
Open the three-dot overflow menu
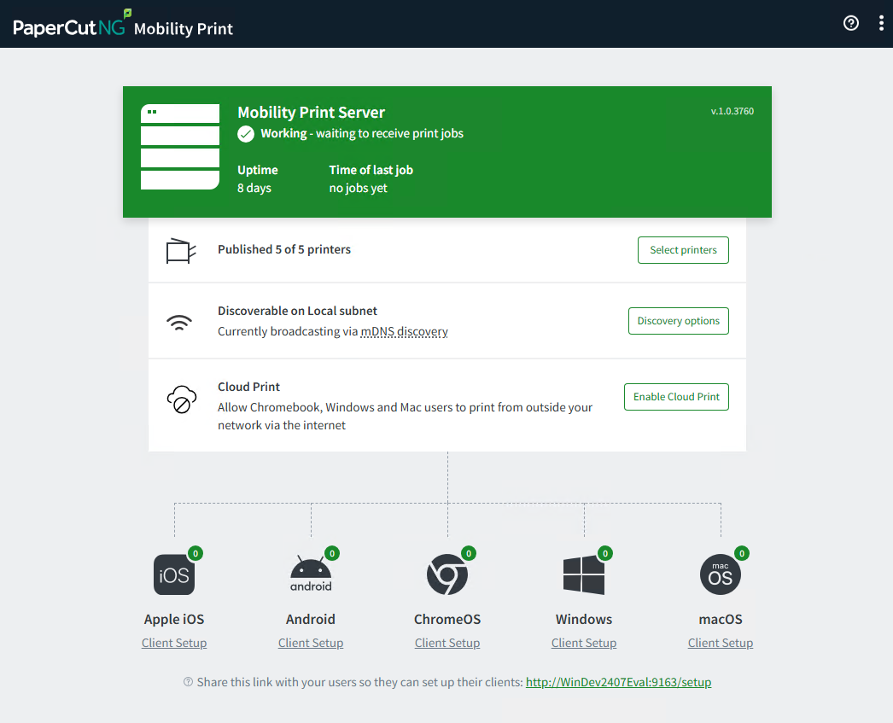(x=881, y=23)
